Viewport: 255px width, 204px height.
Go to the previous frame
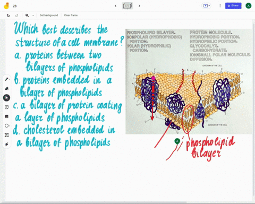pos(116,6)
